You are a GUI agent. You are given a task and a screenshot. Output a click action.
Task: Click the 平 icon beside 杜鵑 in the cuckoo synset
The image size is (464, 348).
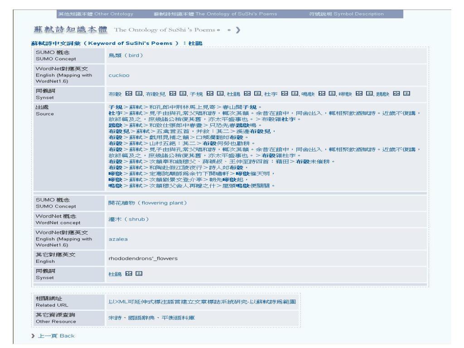[247, 93]
